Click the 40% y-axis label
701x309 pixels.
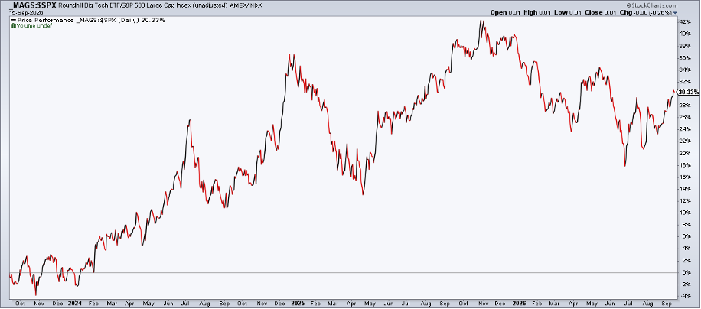686,34
